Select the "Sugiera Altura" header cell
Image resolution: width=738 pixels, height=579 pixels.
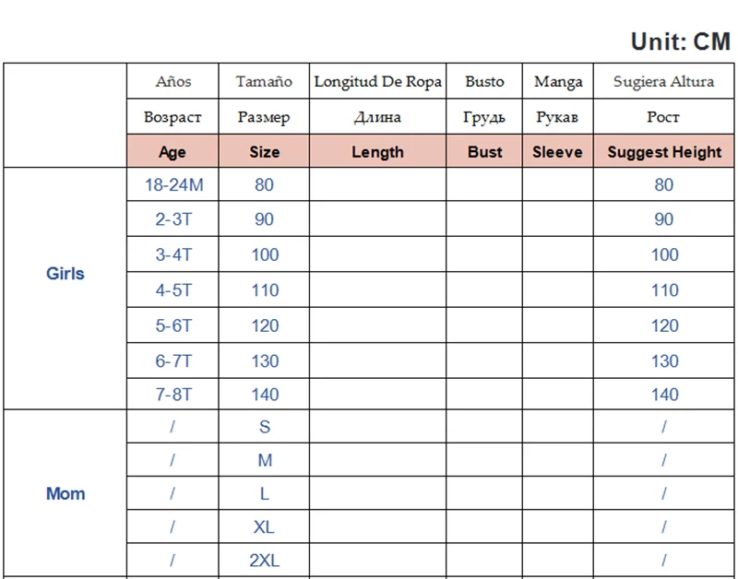point(664,81)
